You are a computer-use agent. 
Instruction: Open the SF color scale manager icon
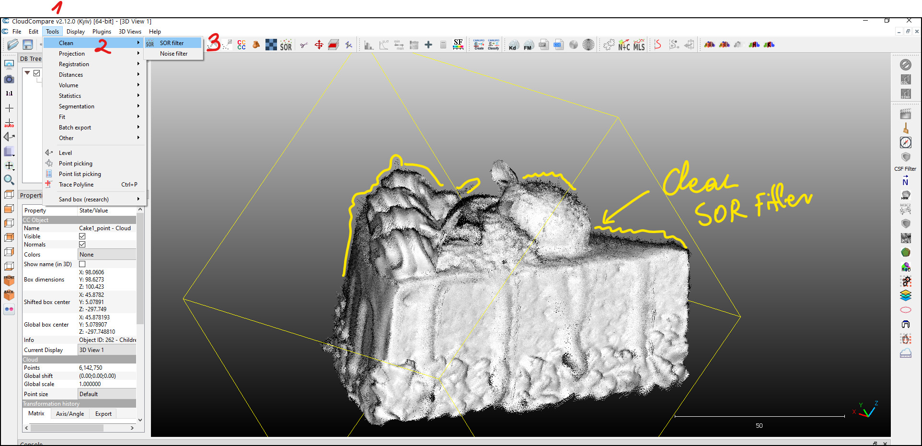tap(458, 45)
